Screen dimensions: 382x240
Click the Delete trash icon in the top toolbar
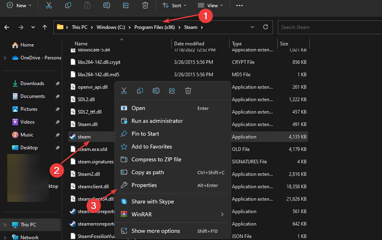(145, 5)
